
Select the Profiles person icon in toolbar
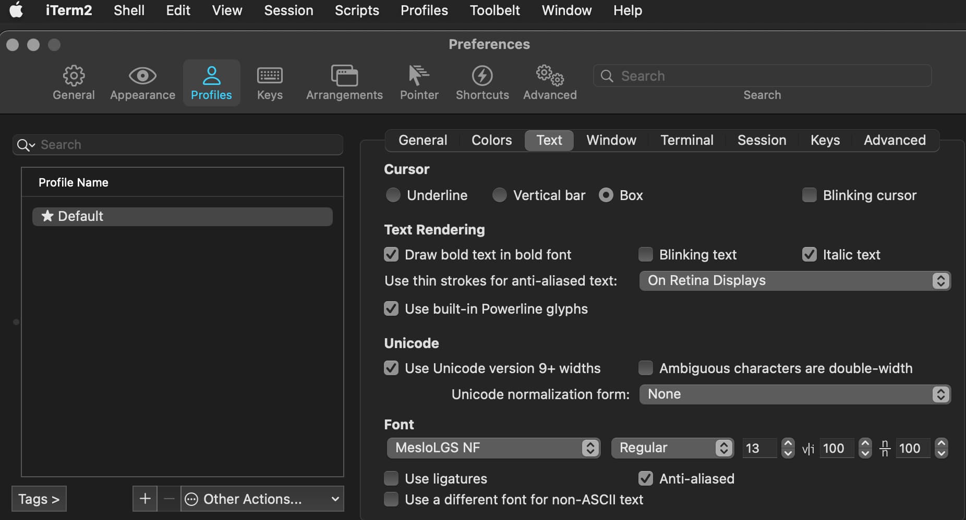(x=211, y=76)
